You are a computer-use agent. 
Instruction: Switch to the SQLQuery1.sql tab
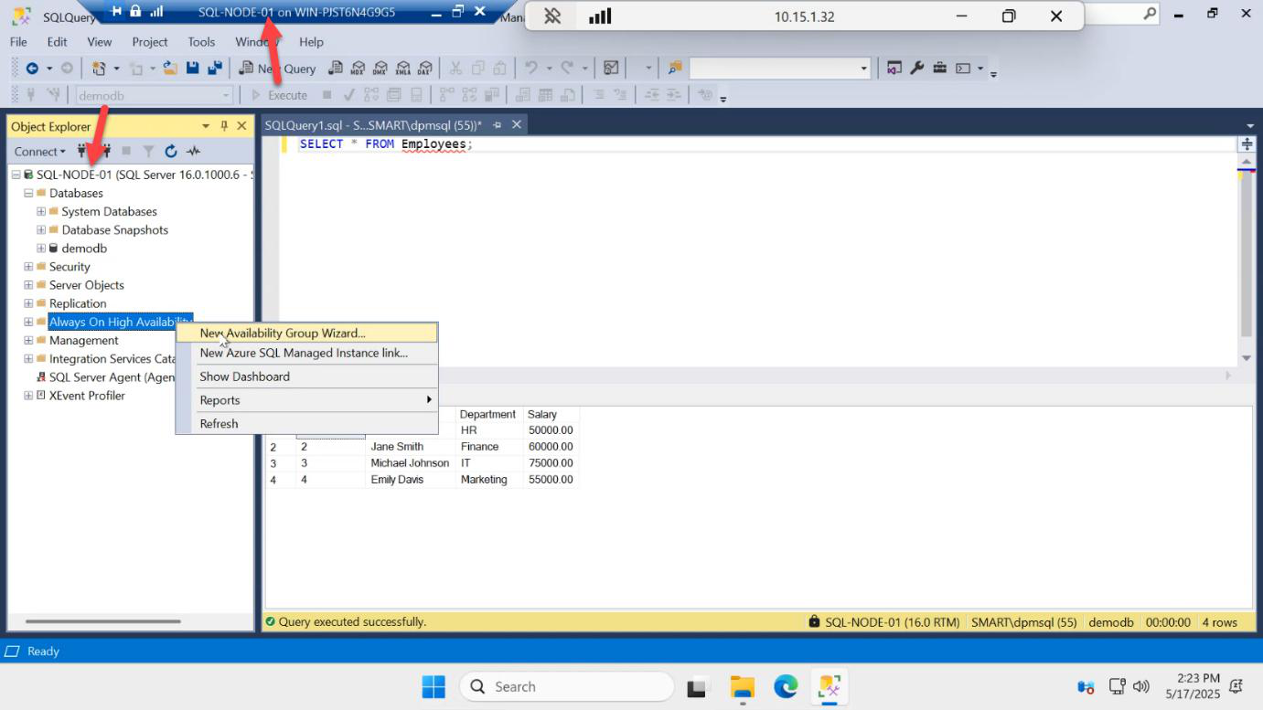373,125
